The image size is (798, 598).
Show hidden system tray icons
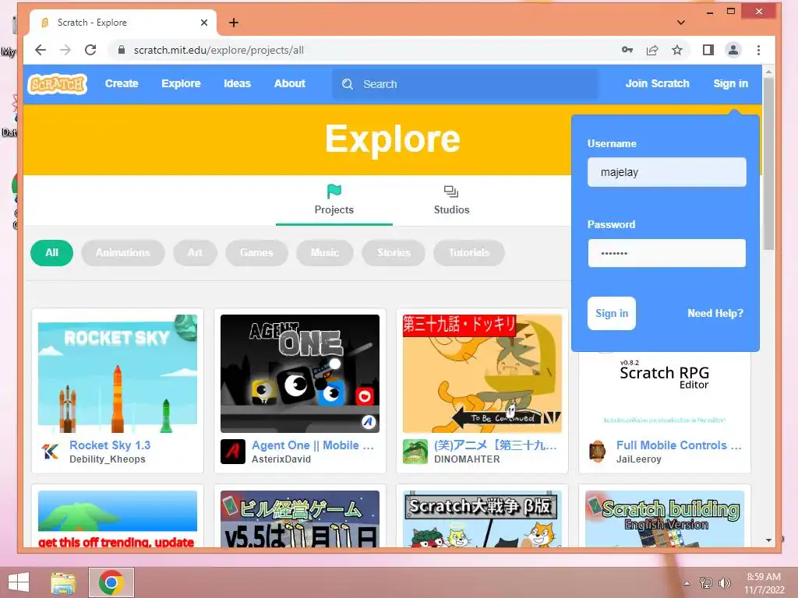(687, 583)
